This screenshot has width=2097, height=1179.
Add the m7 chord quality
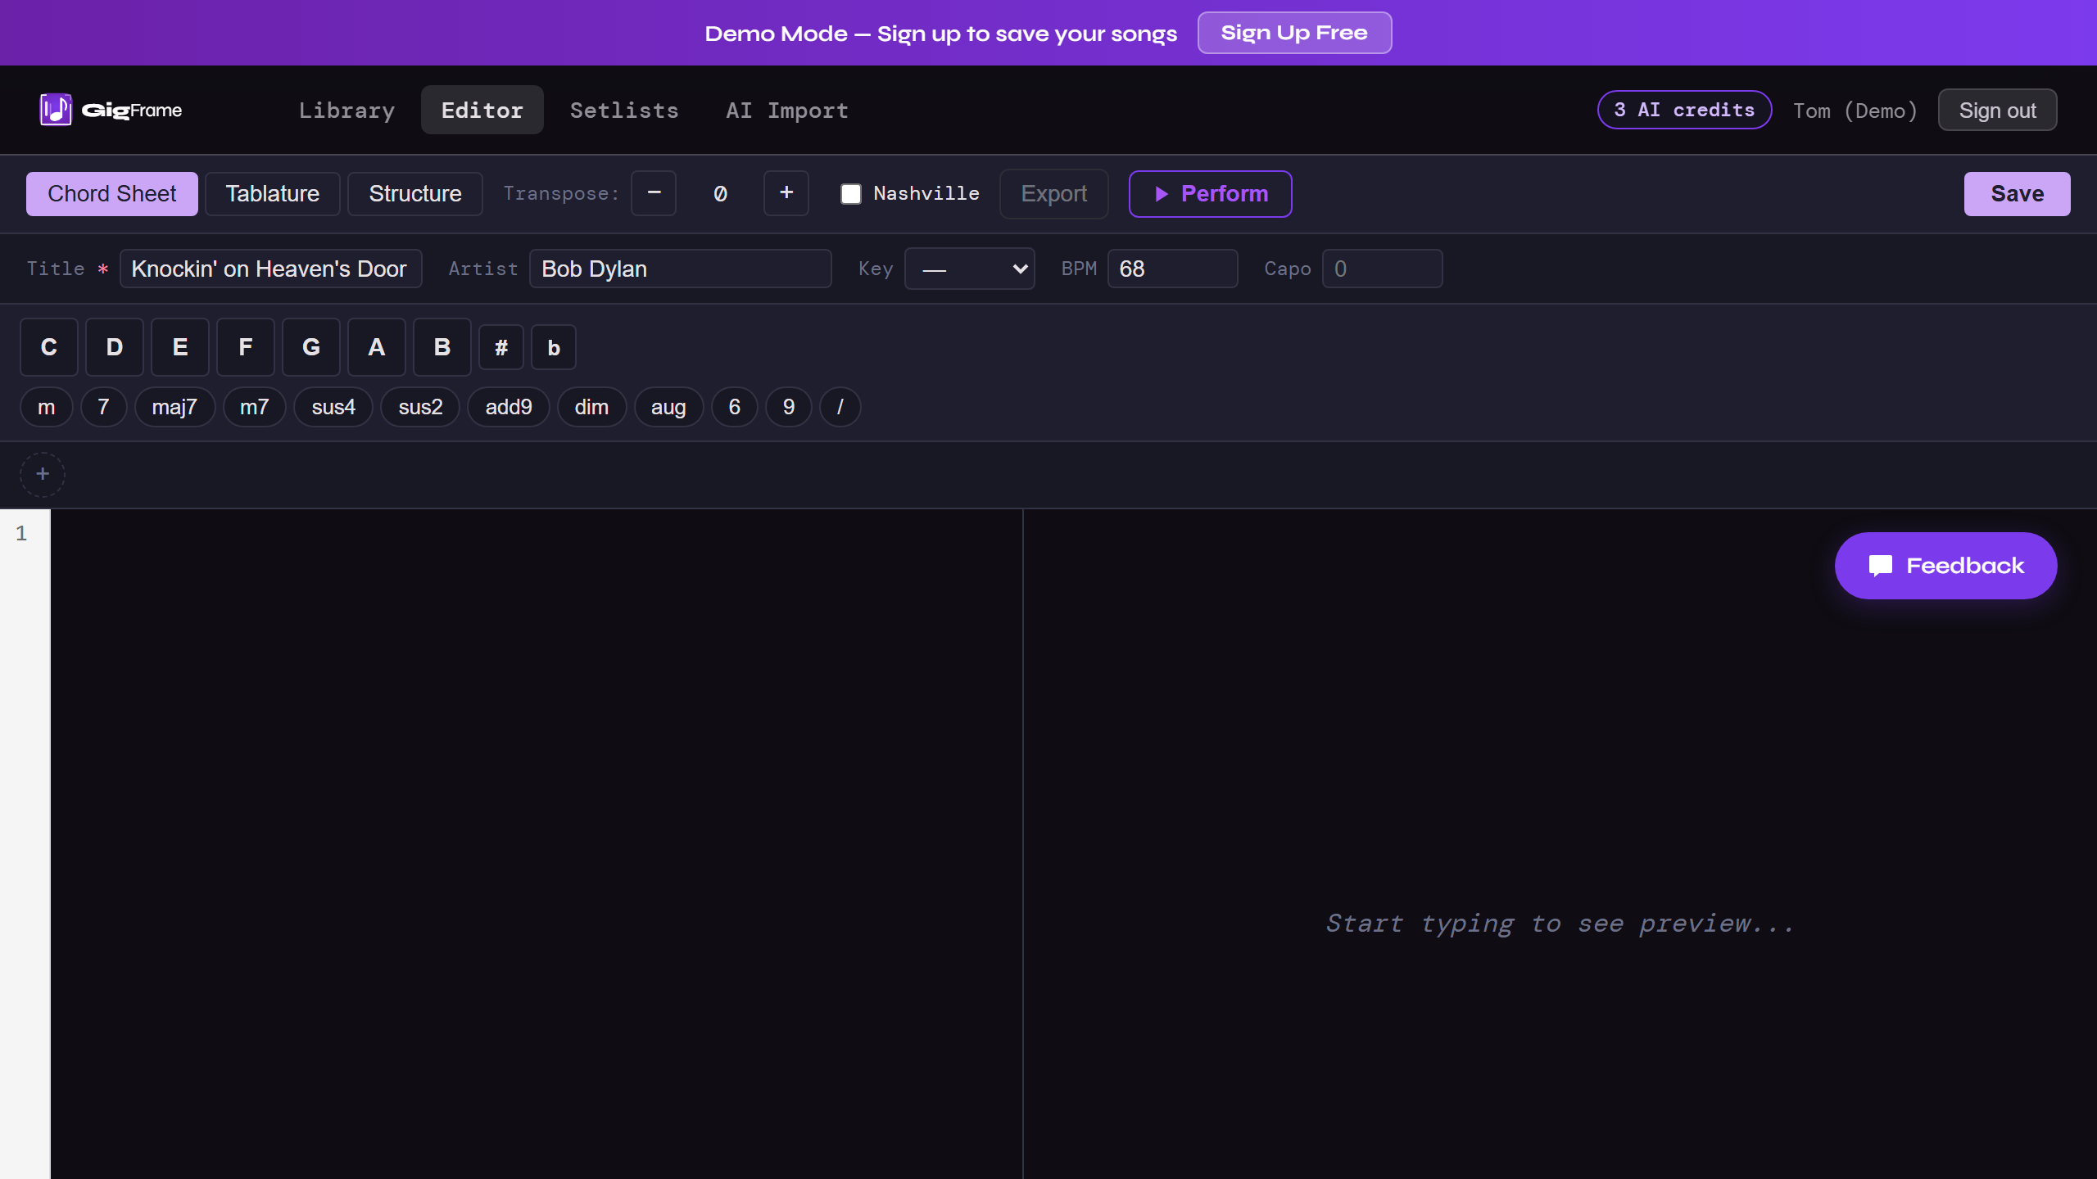pos(254,407)
